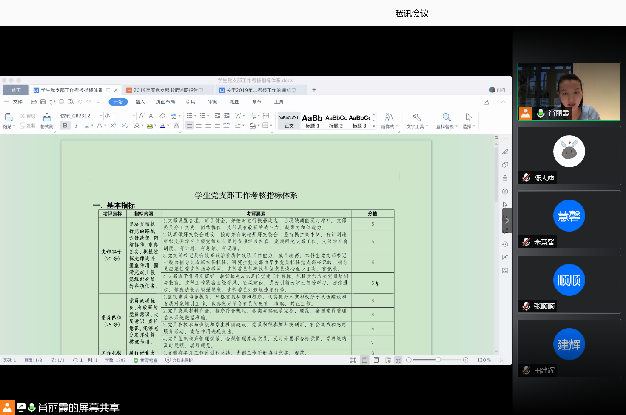This screenshot has width=626, height=415.
Task: Toggle spell check (拼写检查) in status bar
Action: (146, 360)
